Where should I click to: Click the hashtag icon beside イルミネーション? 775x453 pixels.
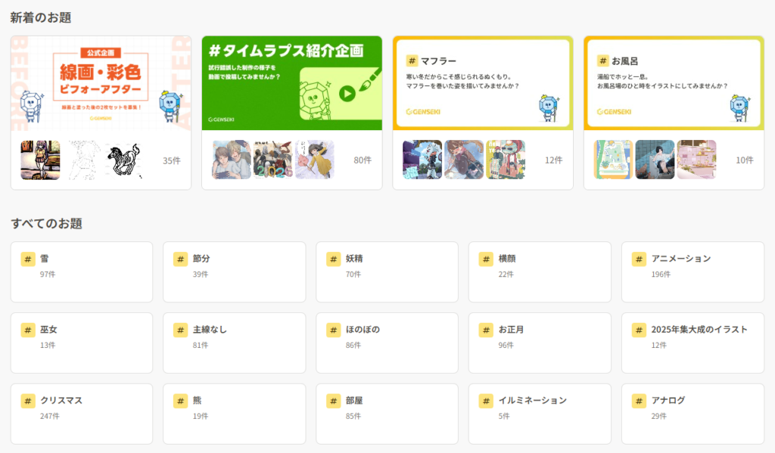tap(487, 401)
